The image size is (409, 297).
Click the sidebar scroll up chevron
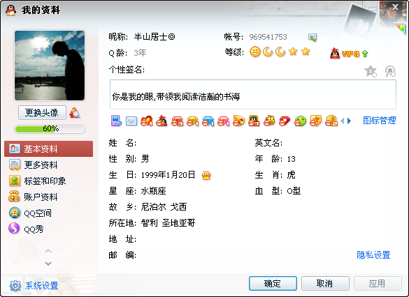click(x=48, y=251)
